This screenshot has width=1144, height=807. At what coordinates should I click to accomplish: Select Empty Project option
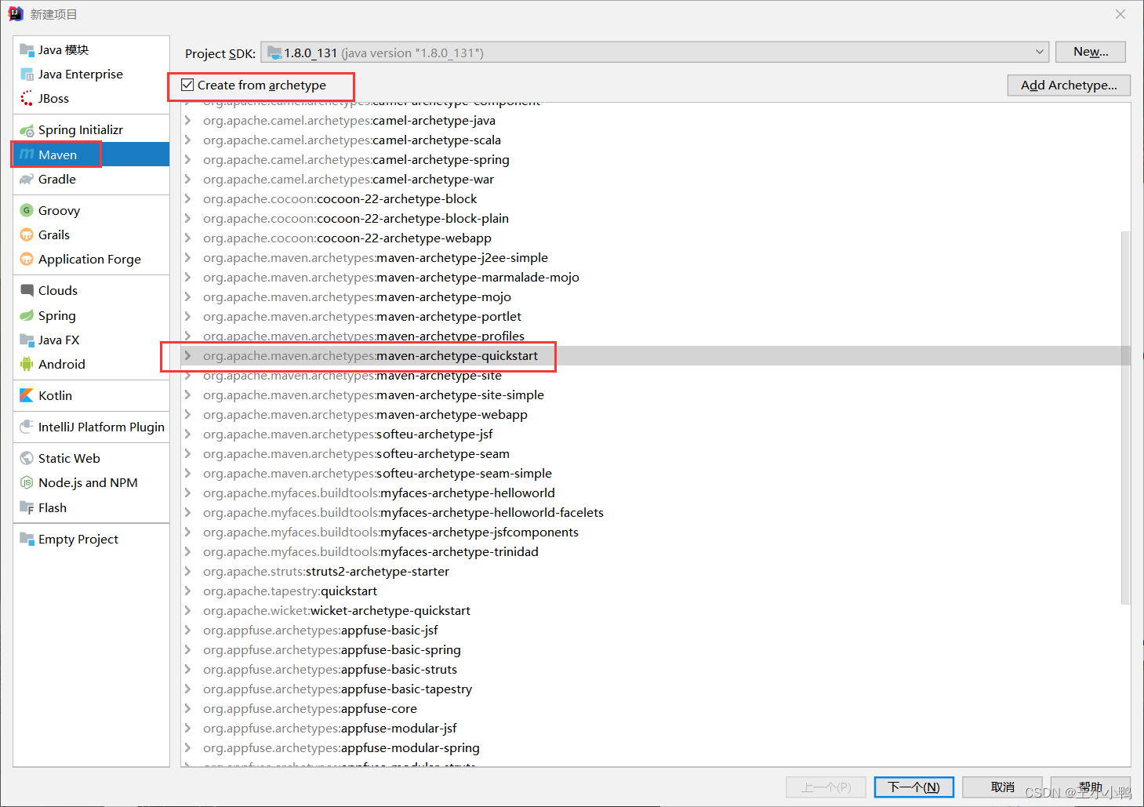[x=91, y=539]
